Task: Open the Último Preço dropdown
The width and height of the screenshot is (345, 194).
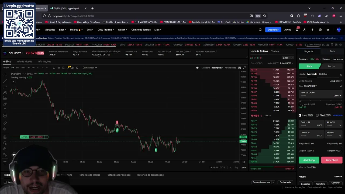Action: point(90,68)
